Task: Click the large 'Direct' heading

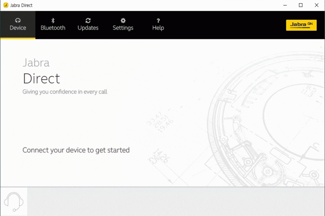Action: pos(42,78)
